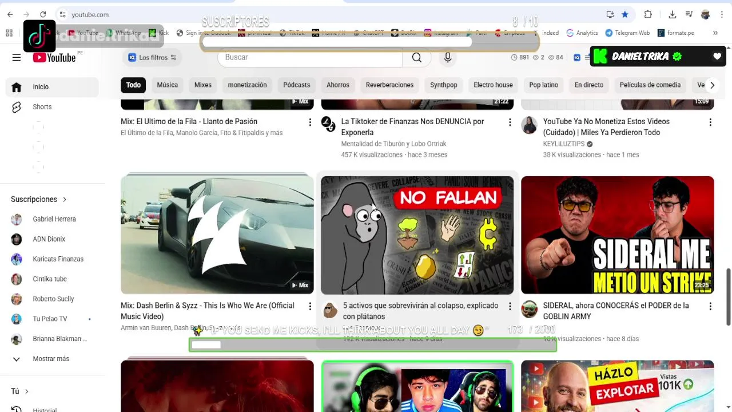Select the En directo filter chip
The height and width of the screenshot is (412, 732).
[589, 85]
